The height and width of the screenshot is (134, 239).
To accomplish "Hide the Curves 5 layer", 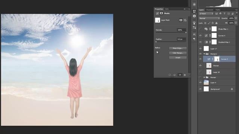I will 201,59.
